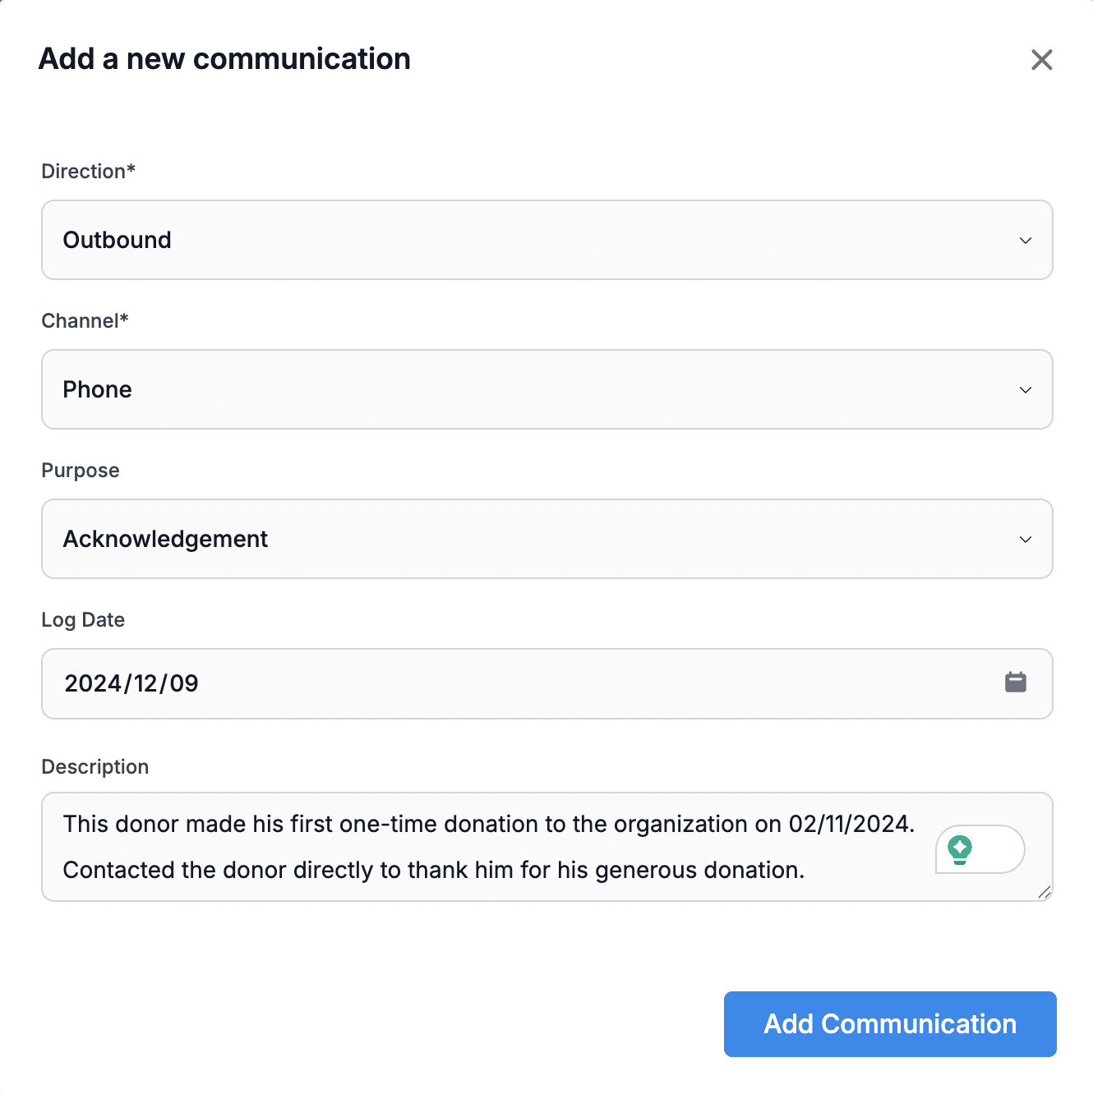This screenshot has height=1094, width=1093.
Task: Click the Direction field label
Action: click(88, 172)
